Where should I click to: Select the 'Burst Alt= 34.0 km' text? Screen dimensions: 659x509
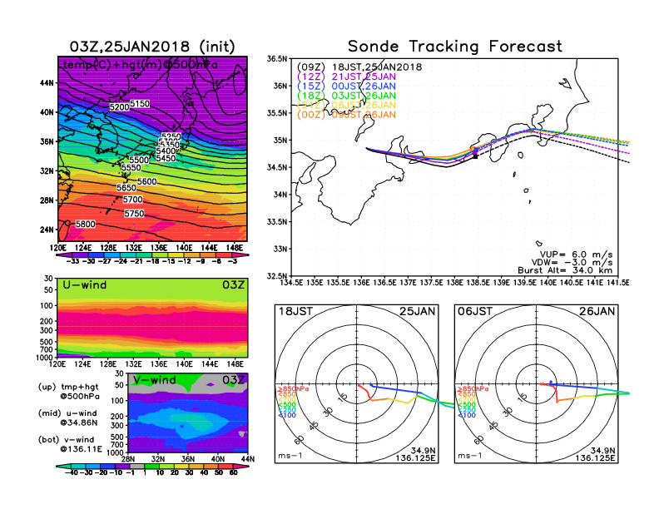565,270
